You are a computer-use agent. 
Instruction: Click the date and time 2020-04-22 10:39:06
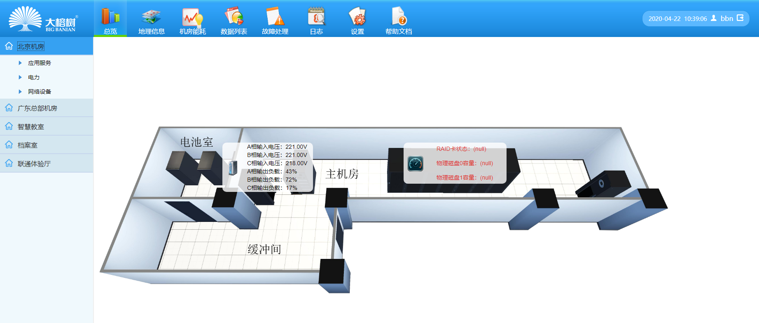pyautogui.click(x=677, y=18)
